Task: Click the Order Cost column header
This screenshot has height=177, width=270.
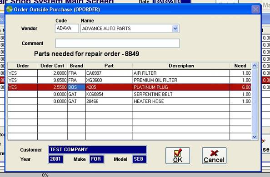Action: pyautogui.click(x=52, y=66)
